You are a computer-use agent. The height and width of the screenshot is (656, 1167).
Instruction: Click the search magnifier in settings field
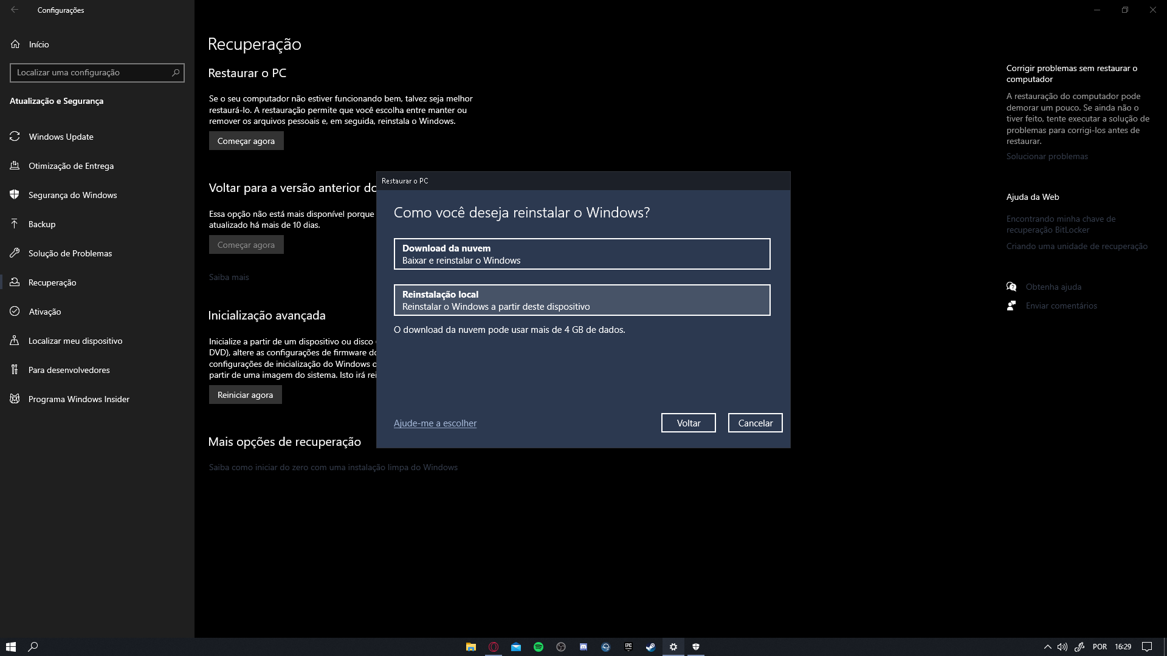176,72
